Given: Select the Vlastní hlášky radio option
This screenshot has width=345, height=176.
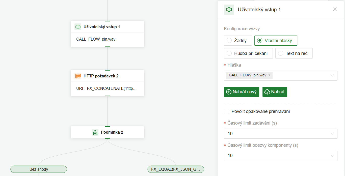Looking at the screenshot, I should [x=259, y=41].
